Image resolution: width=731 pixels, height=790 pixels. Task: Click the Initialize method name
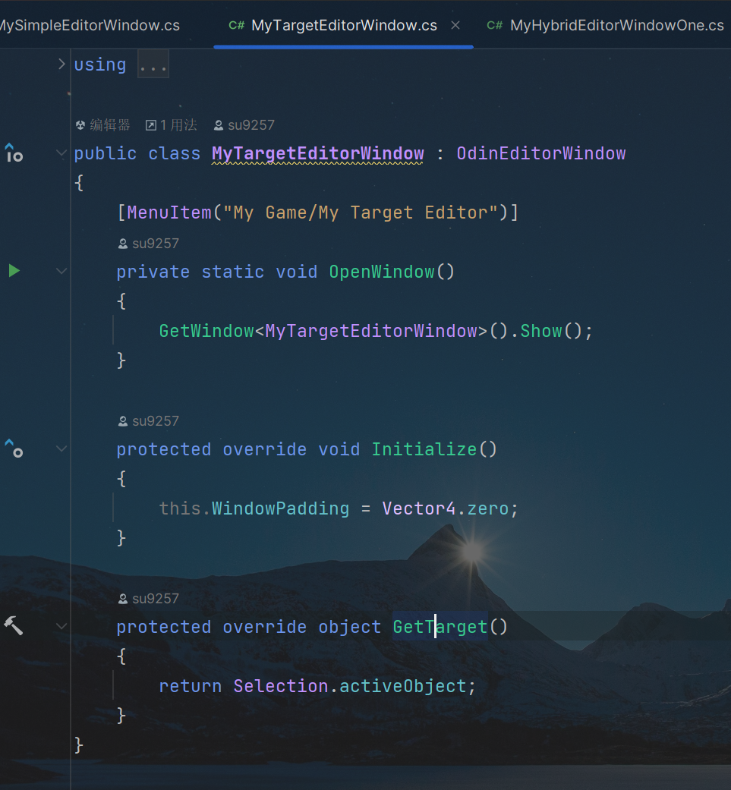coord(424,449)
